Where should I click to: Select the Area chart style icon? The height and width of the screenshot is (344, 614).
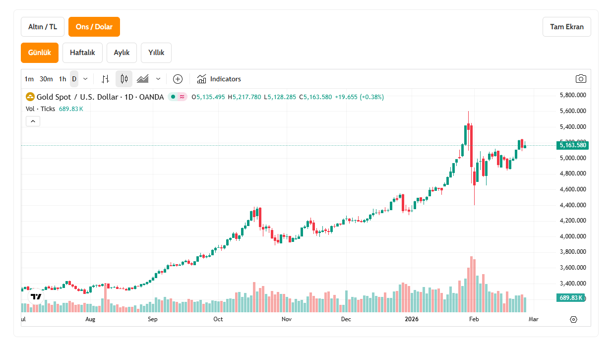[143, 79]
